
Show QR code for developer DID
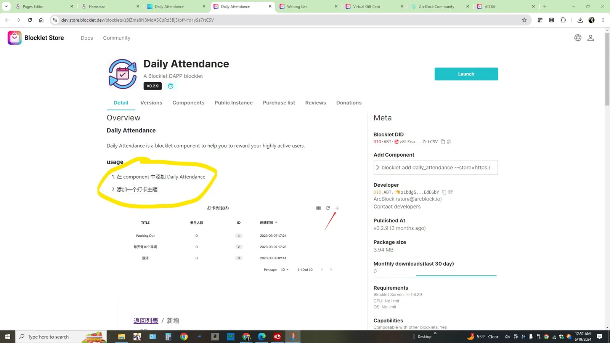click(x=450, y=192)
